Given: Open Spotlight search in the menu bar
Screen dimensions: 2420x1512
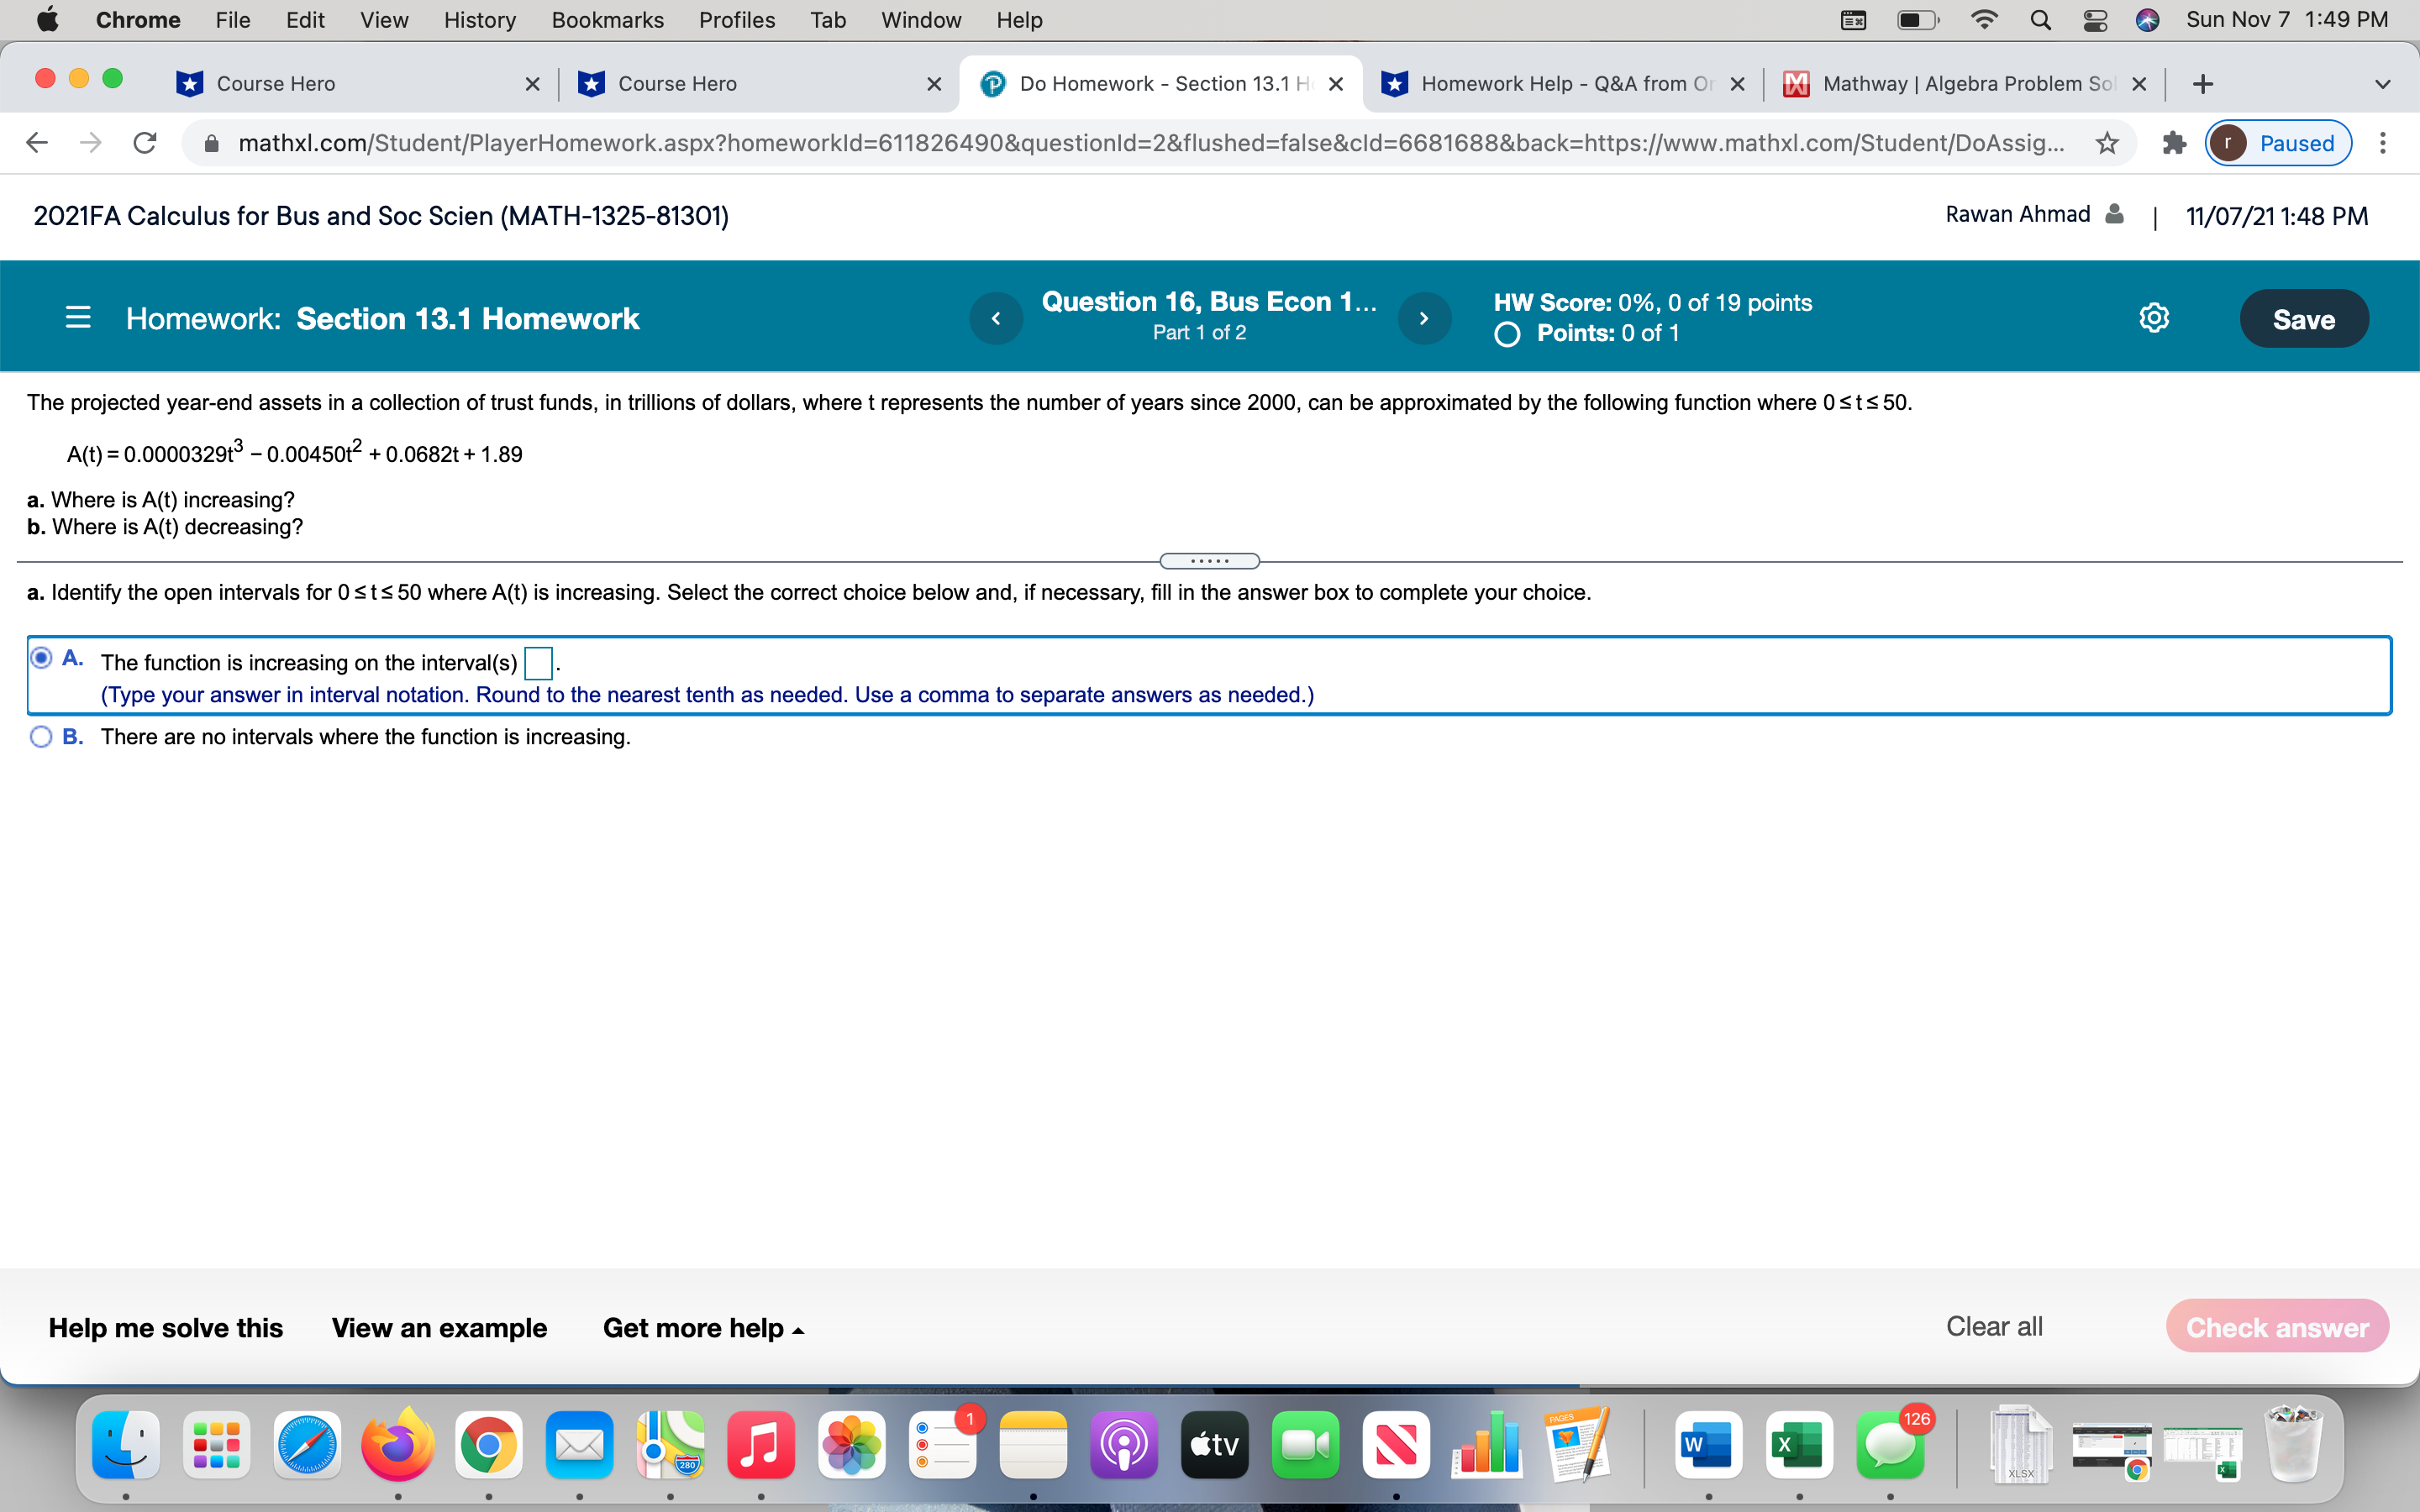Looking at the screenshot, I should (2041, 19).
